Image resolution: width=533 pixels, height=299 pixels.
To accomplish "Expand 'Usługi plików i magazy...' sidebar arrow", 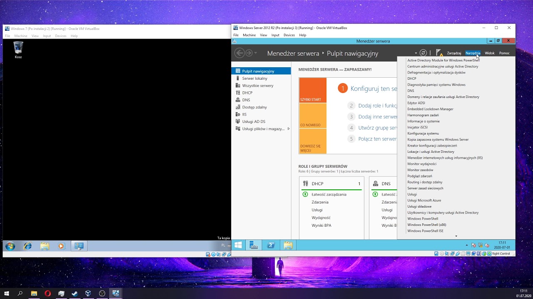I will (x=289, y=129).
